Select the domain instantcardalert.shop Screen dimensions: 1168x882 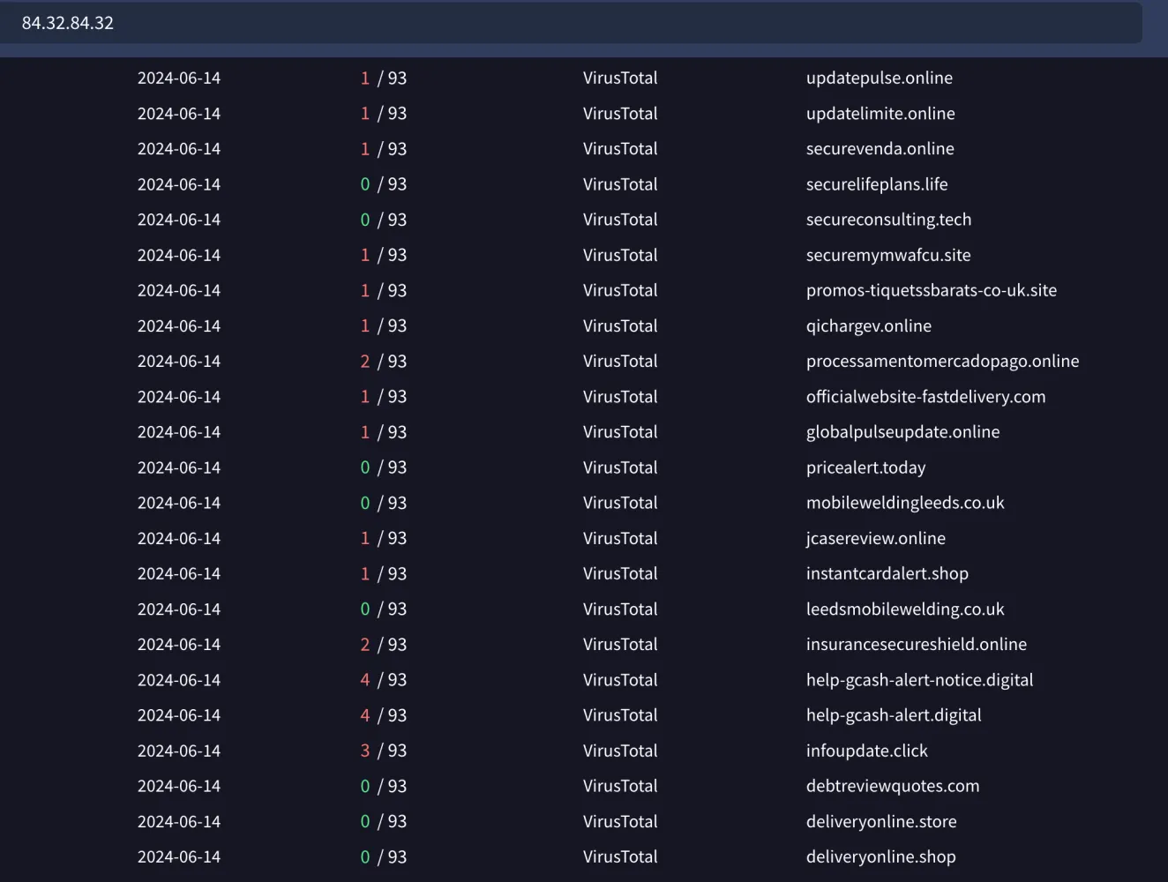click(887, 573)
